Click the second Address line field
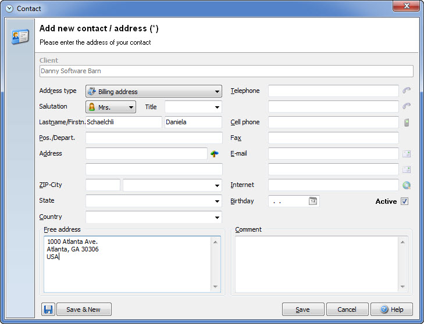This screenshot has width=424, height=324. (x=154, y=169)
